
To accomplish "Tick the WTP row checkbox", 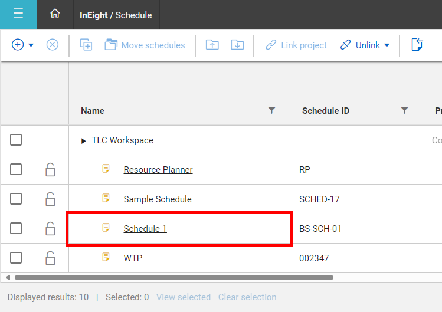I will [x=16, y=258].
